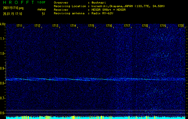Click the 1720 time marker
This screenshot has width=188, height=119.
click(181, 26)
